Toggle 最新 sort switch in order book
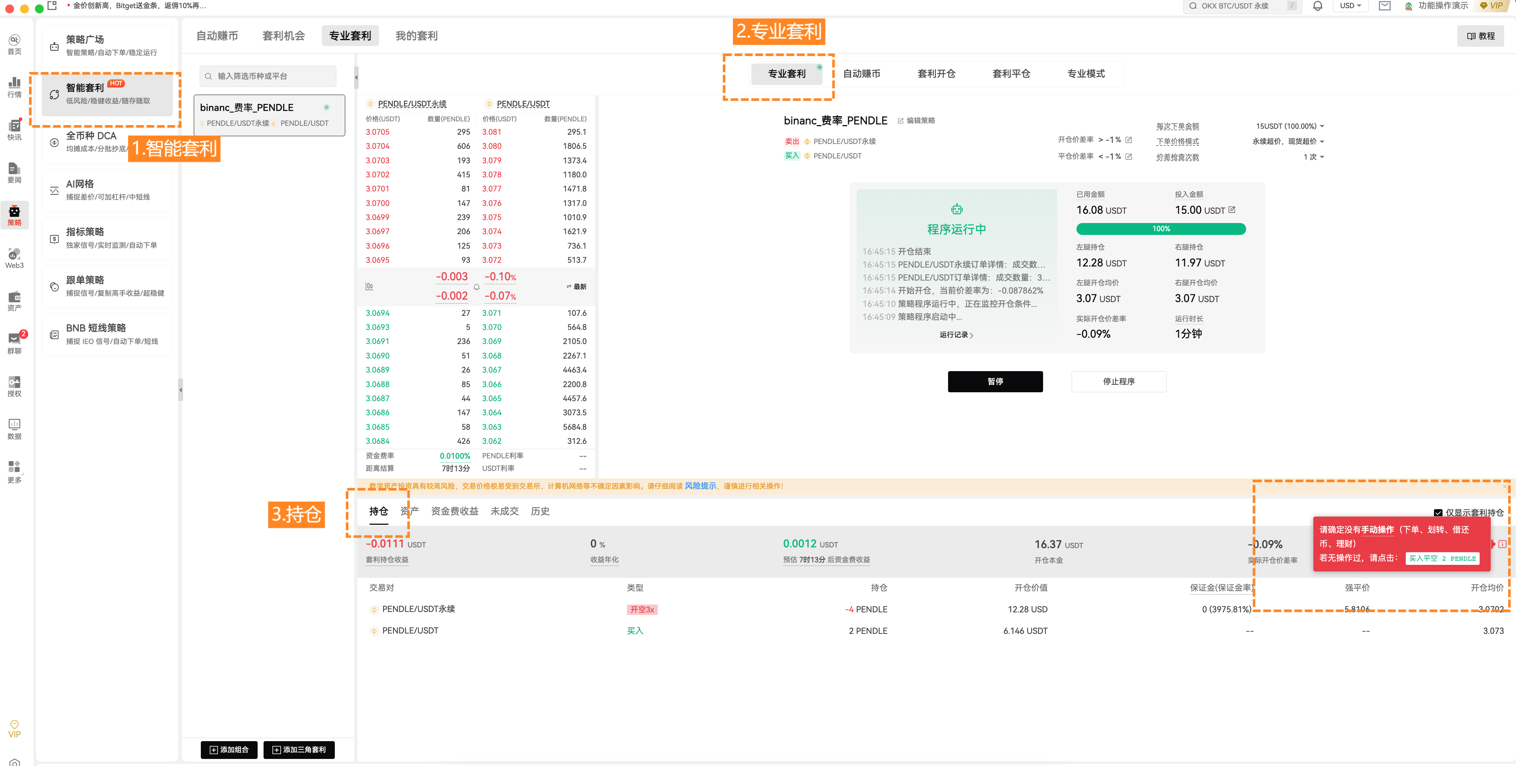1516x766 pixels. 576,287
